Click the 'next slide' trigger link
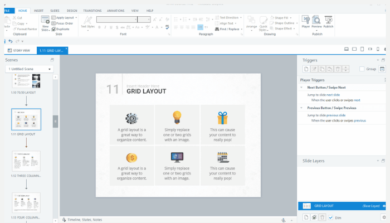The height and width of the screenshot is (223, 390). tap(333, 95)
